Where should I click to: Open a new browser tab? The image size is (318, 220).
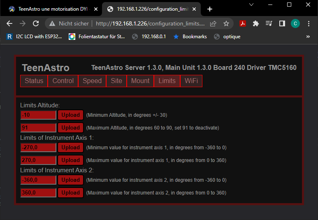pos(210,9)
